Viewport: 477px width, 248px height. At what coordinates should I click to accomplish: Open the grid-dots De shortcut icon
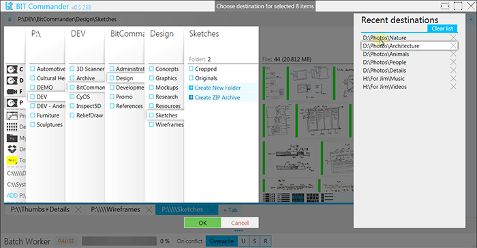[12, 127]
